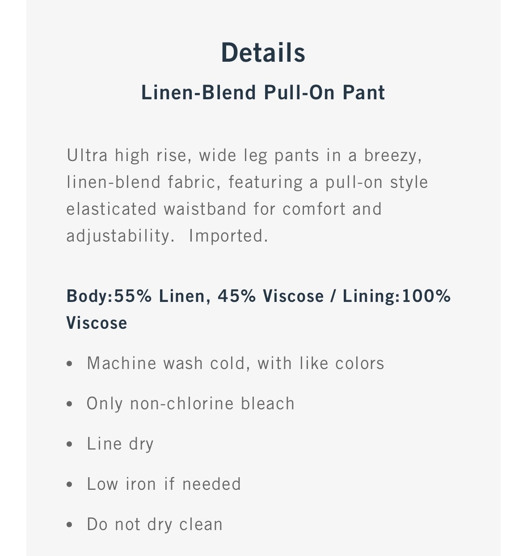Image resolution: width=527 pixels, height=556 pixels.
Task: Click bullet beside Line dry
Action: [69, 445]
